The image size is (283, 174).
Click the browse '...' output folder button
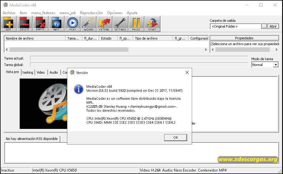coord(264,26)
